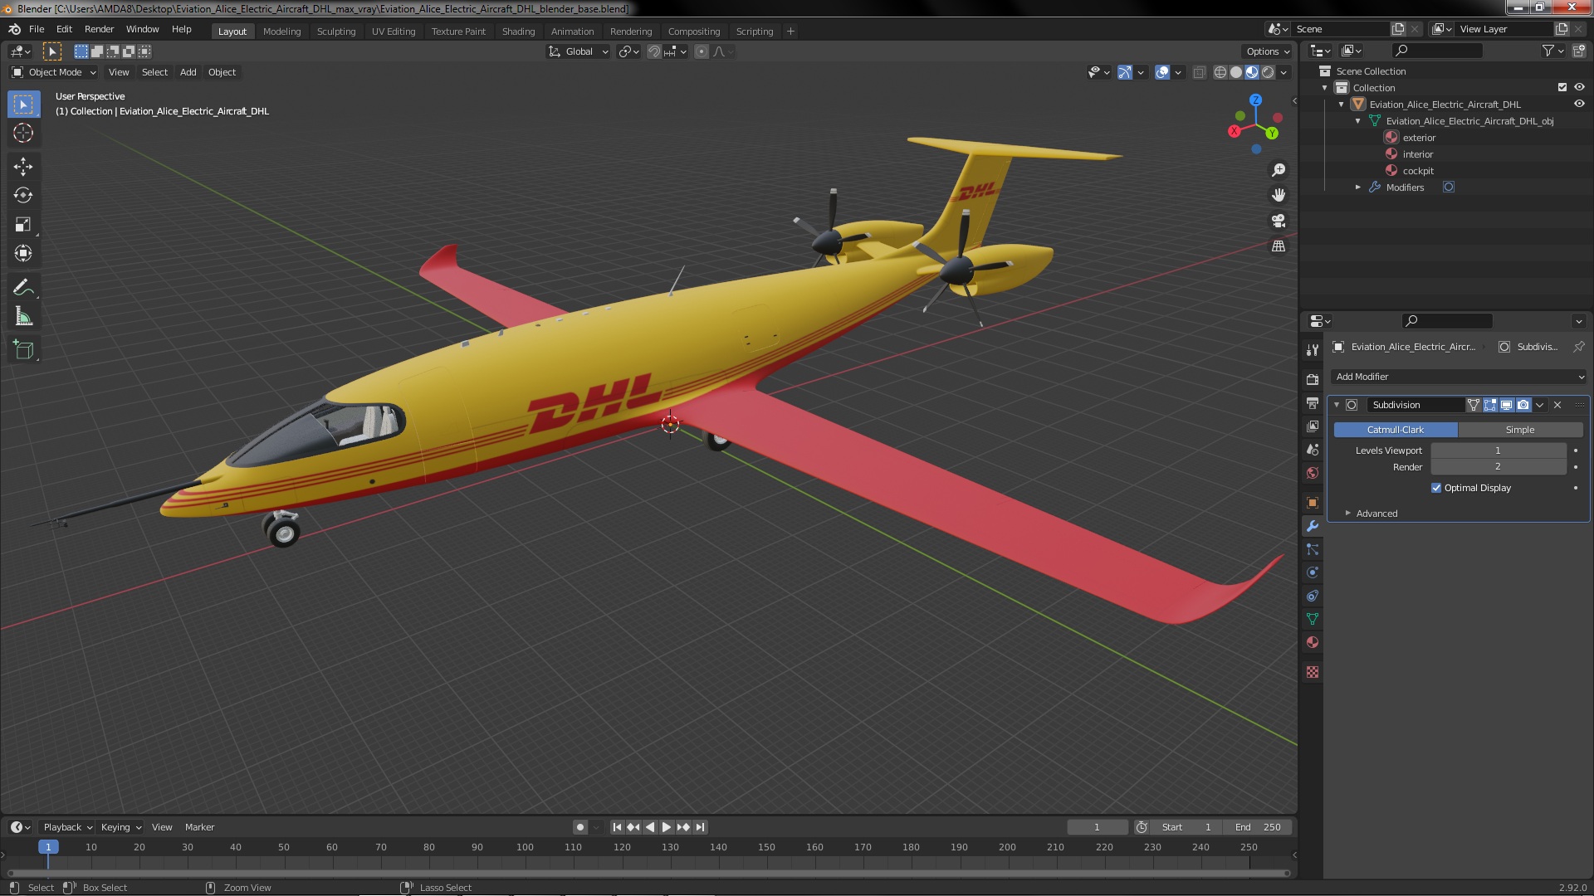Jump to the timeline start
The width and height of the screenshot is (1594, 896).
pyautogui.click(x=617, y=827)
